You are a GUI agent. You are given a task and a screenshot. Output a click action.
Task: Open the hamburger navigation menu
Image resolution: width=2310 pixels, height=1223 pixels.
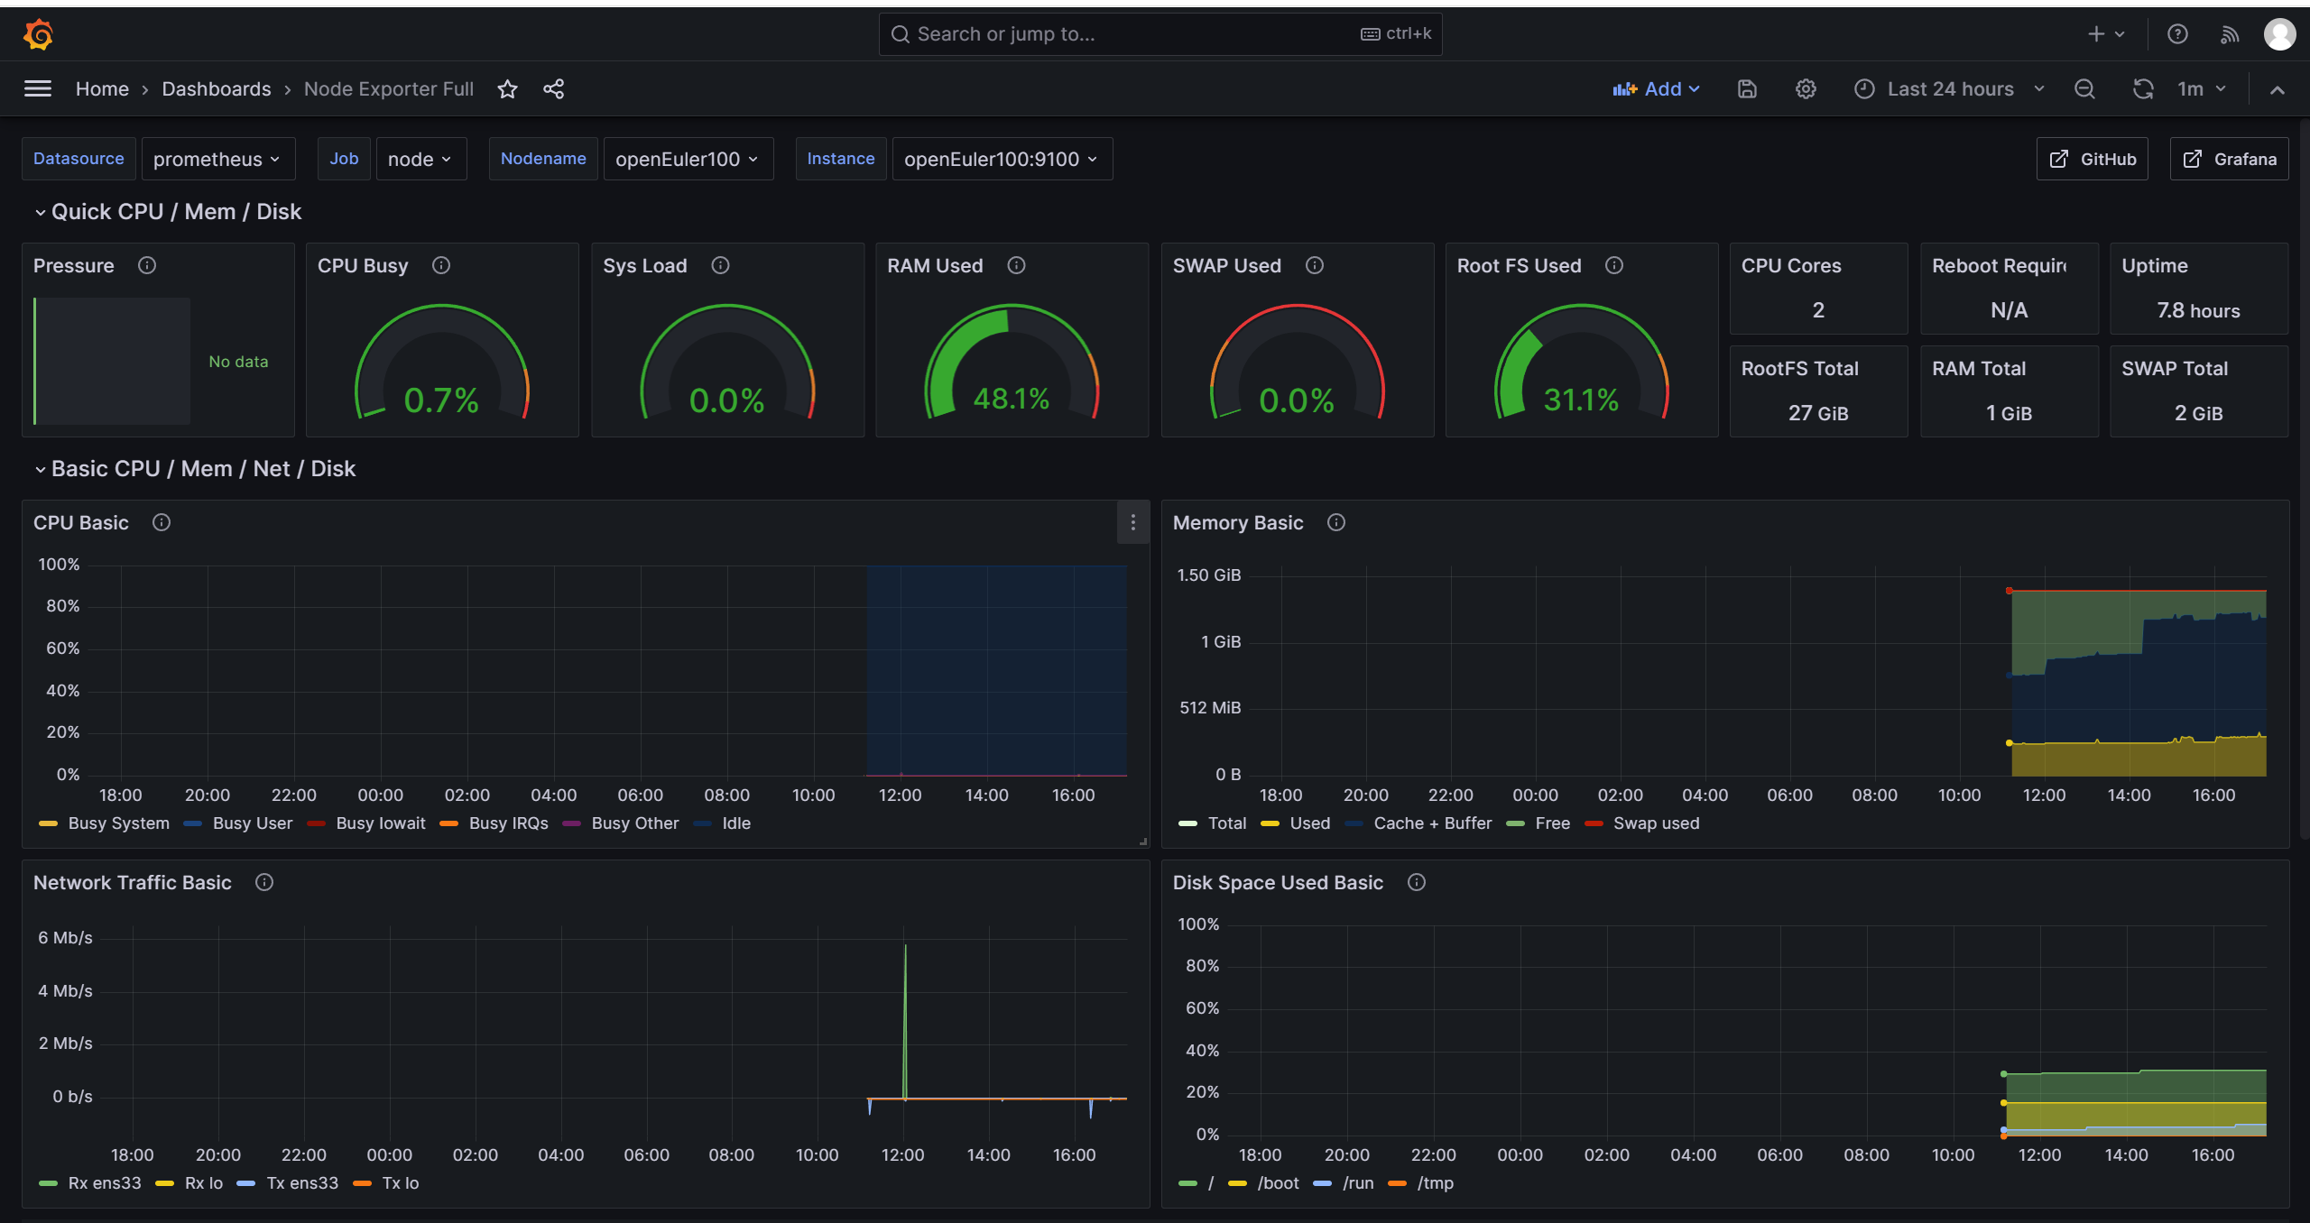pos(38,88)
